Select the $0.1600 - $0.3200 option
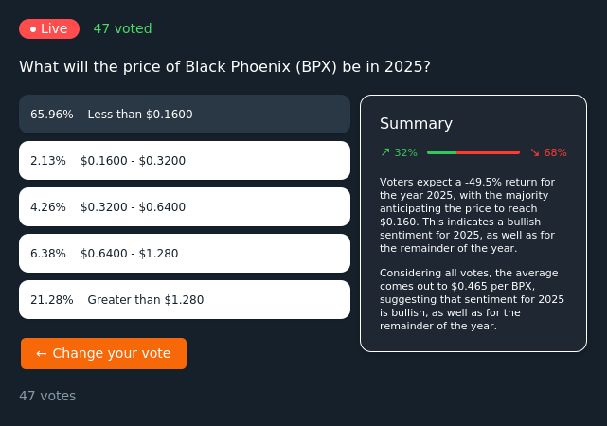 (x=185, y=161)
